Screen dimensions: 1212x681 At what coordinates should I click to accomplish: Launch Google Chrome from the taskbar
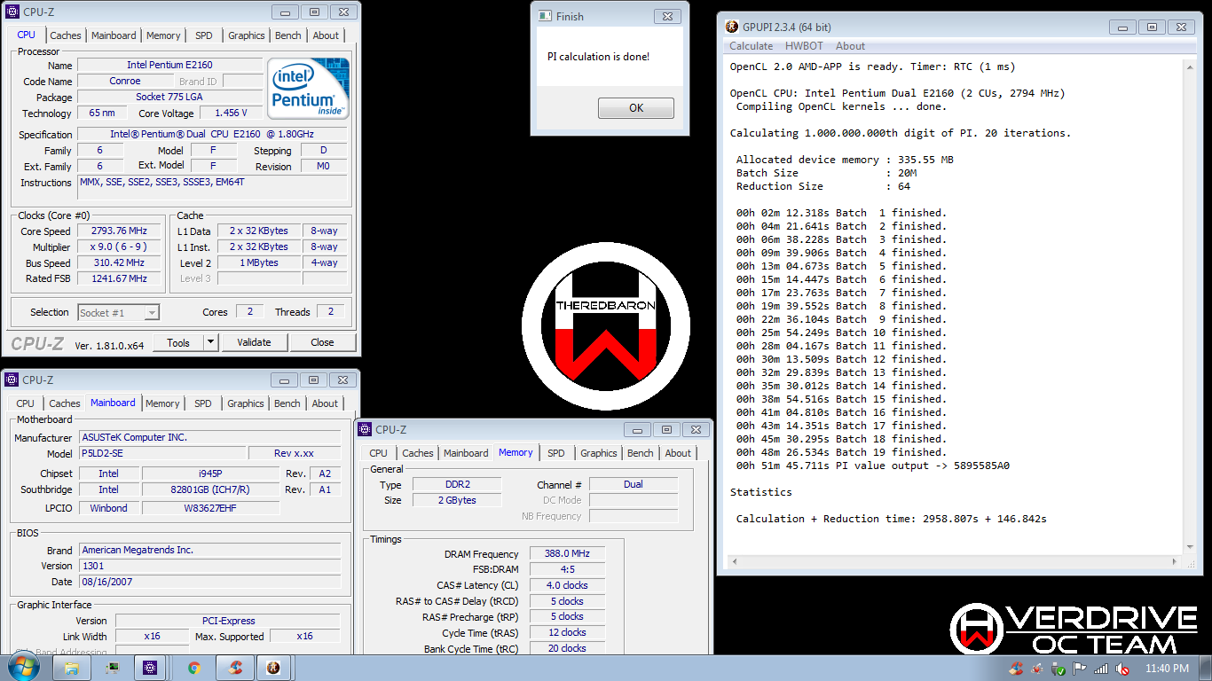tap(194, 668)
